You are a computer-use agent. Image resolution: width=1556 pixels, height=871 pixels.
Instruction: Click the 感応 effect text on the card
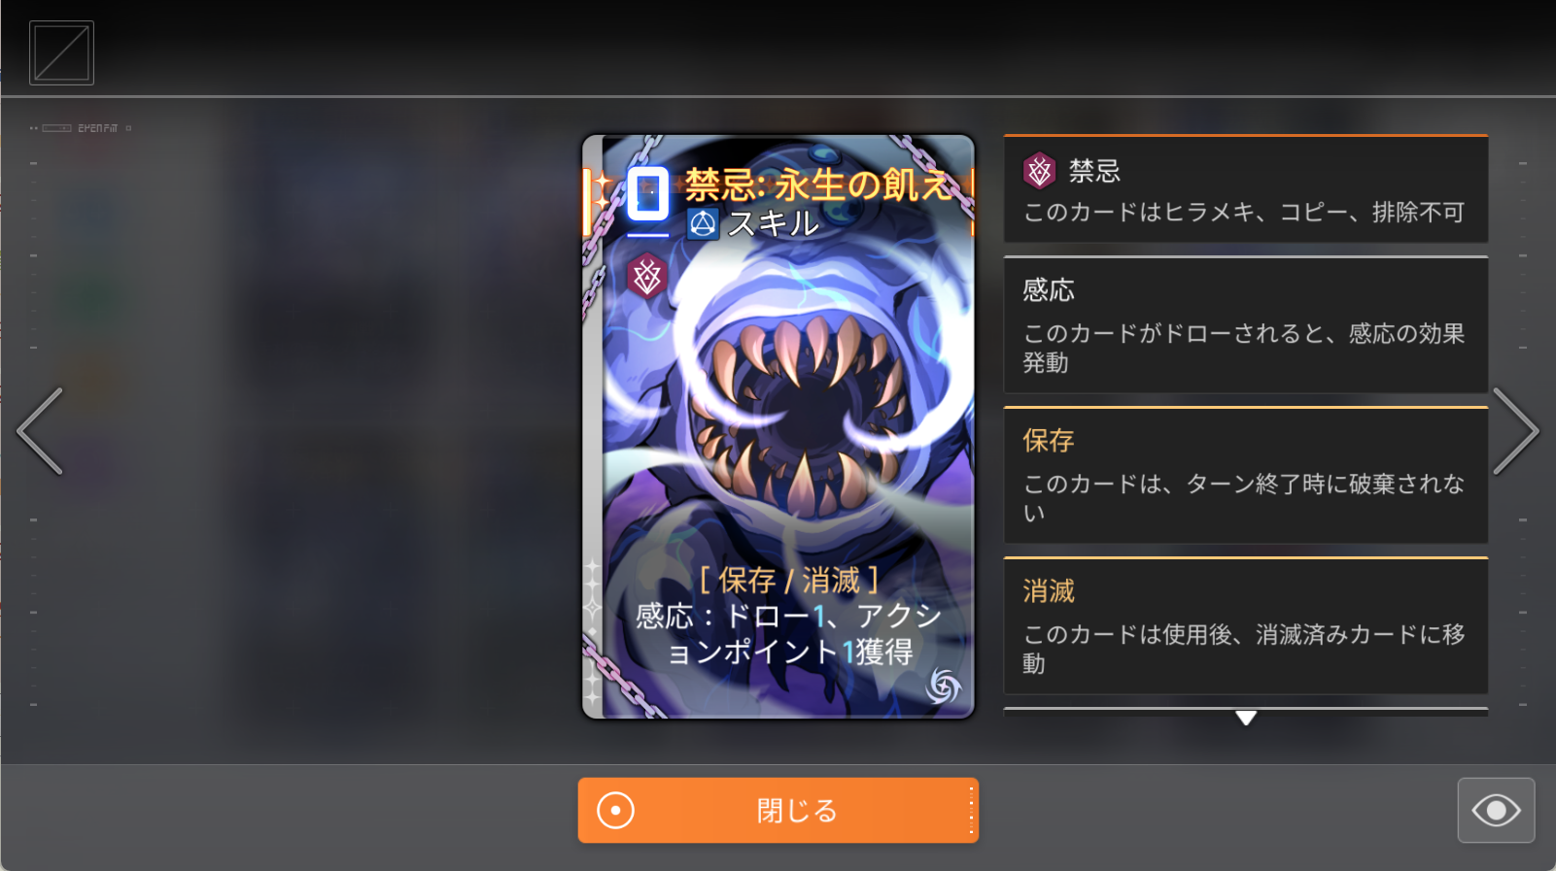click(789, 633)
